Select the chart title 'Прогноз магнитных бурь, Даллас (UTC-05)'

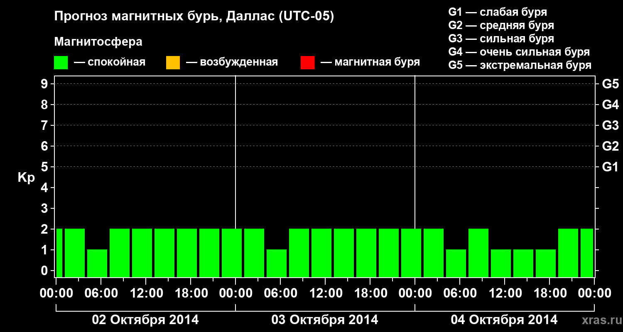[x=194, y=17]
